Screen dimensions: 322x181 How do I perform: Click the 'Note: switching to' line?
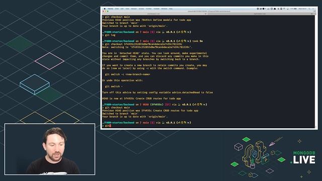(147, 47)
